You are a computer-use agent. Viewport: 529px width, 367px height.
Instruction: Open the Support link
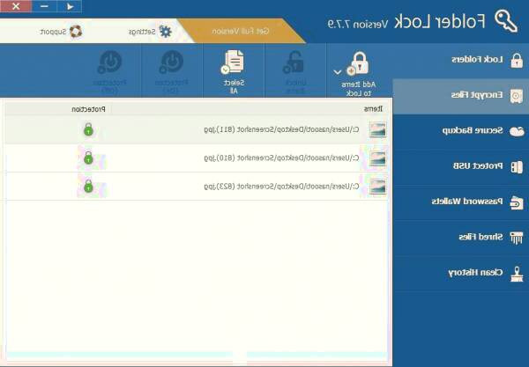pos(61,32)
